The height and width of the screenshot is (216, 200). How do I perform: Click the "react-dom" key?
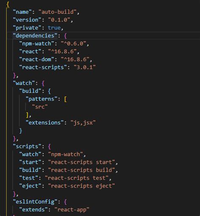tap(37, 59)
